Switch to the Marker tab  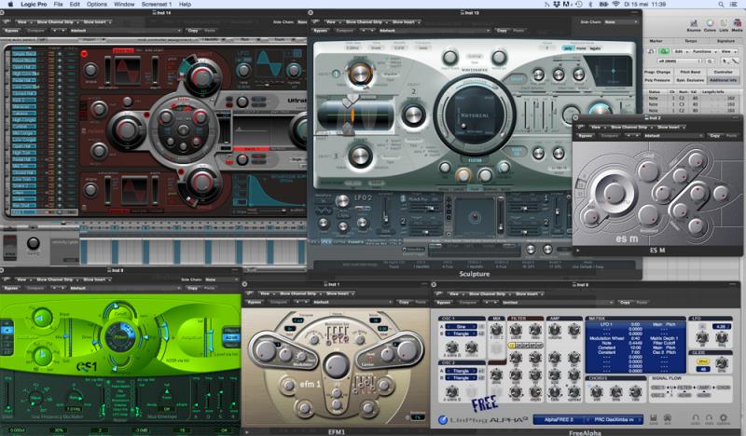[656, 41]
